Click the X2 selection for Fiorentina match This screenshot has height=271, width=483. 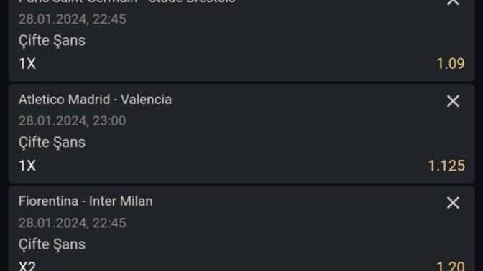coord(27,266)
